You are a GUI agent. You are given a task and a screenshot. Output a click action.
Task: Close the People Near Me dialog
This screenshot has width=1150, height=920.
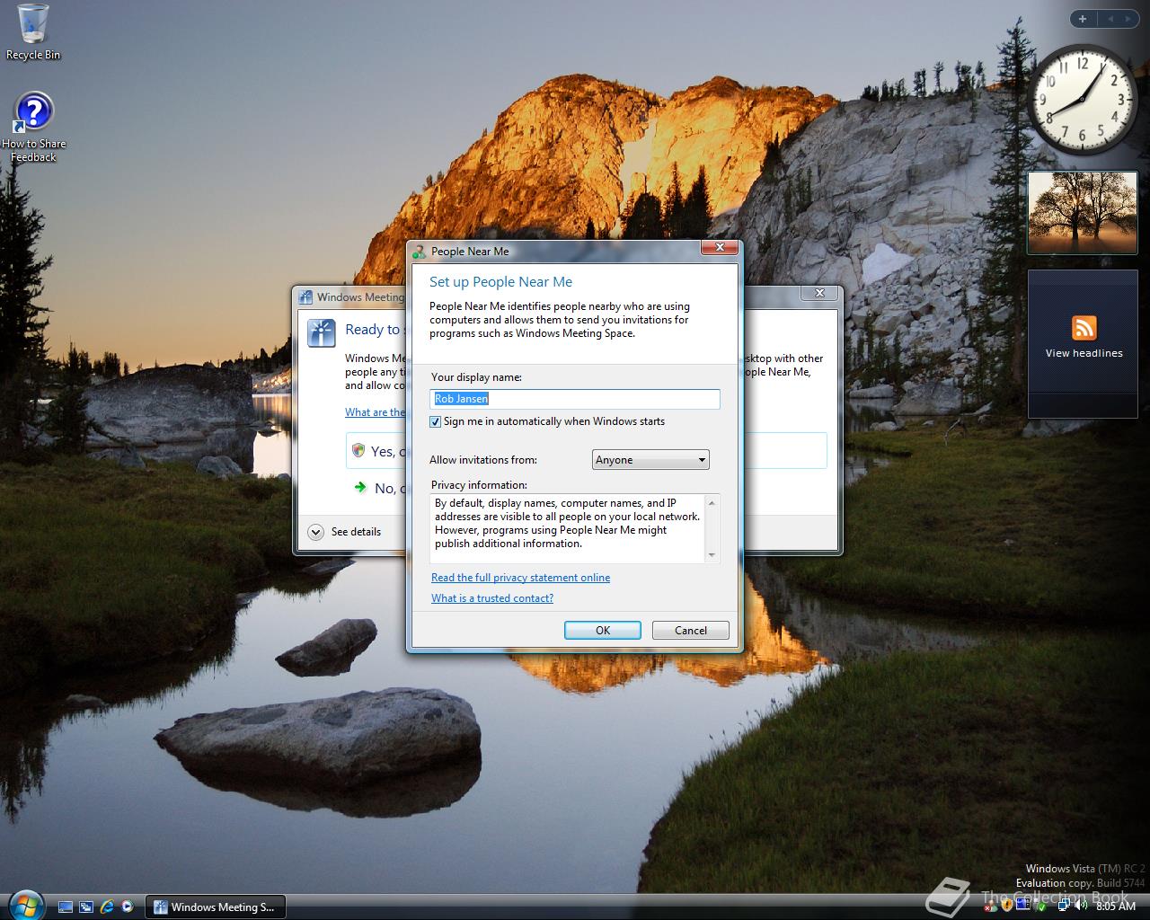720,248
